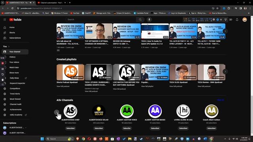
Task: Show previous ASv Channels with left arrow
Action: coord(57,112)
